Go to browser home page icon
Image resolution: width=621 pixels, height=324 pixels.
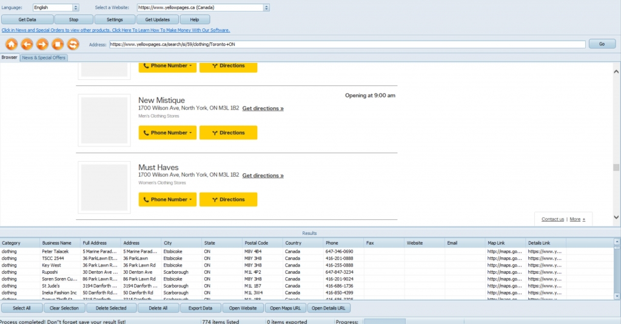12,44
